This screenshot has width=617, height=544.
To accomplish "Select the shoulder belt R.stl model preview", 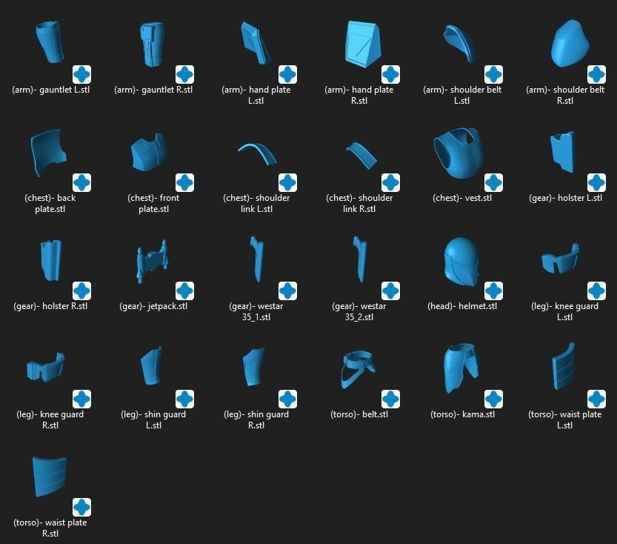I will (570, 43).
